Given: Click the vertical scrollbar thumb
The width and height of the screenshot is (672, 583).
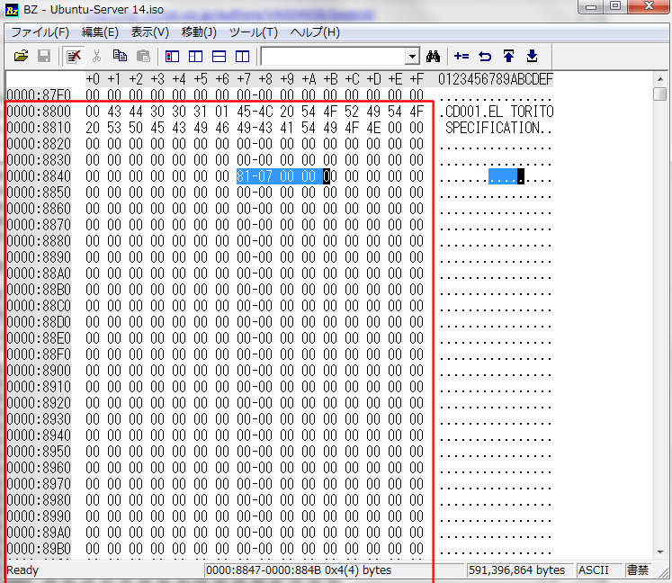Looking at the screenshot, I should coord(660,94).
